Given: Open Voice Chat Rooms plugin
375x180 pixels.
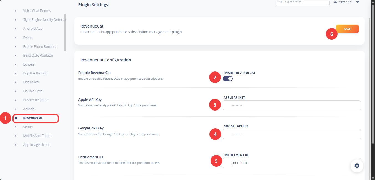Looking at the screenshot, I should (x=37, y=11).
